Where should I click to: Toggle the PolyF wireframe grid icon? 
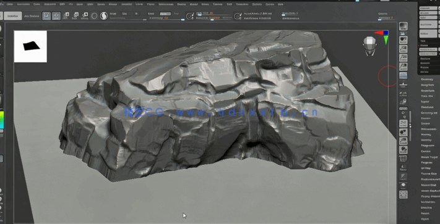coord(403,159)
